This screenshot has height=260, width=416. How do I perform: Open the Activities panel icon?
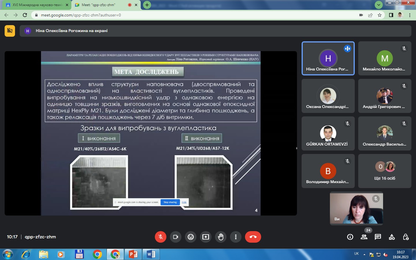tap(392, 237)
